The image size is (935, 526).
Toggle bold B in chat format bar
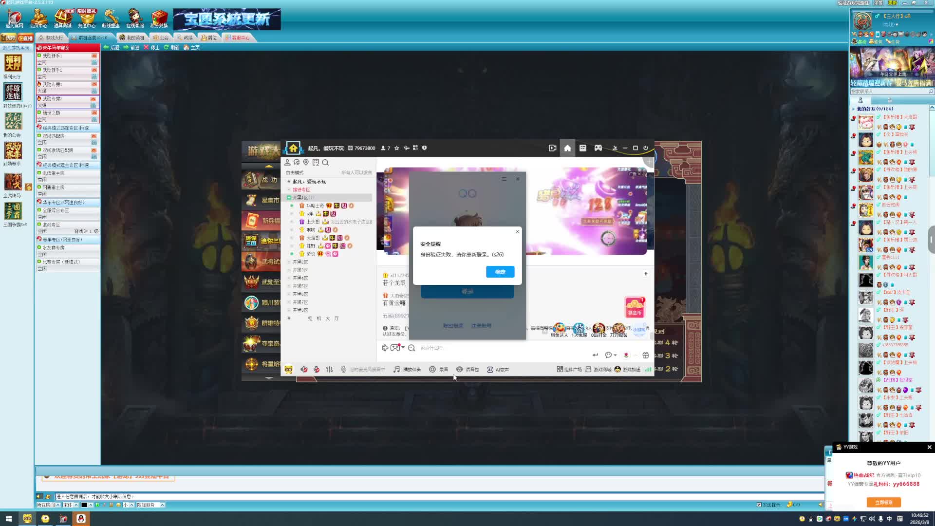(x=97, y=505)
